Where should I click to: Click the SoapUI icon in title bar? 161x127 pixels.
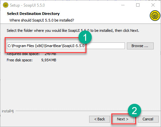click(x=6, y=5)
